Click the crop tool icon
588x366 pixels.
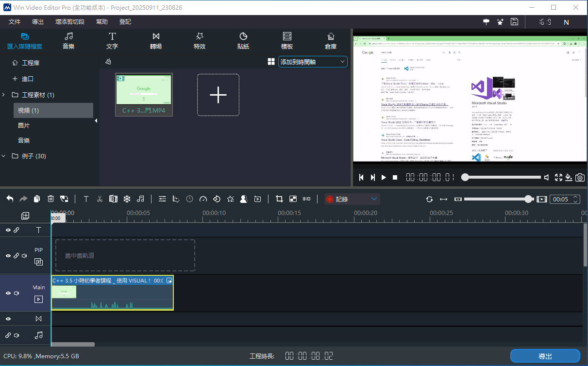pos(279,199)
